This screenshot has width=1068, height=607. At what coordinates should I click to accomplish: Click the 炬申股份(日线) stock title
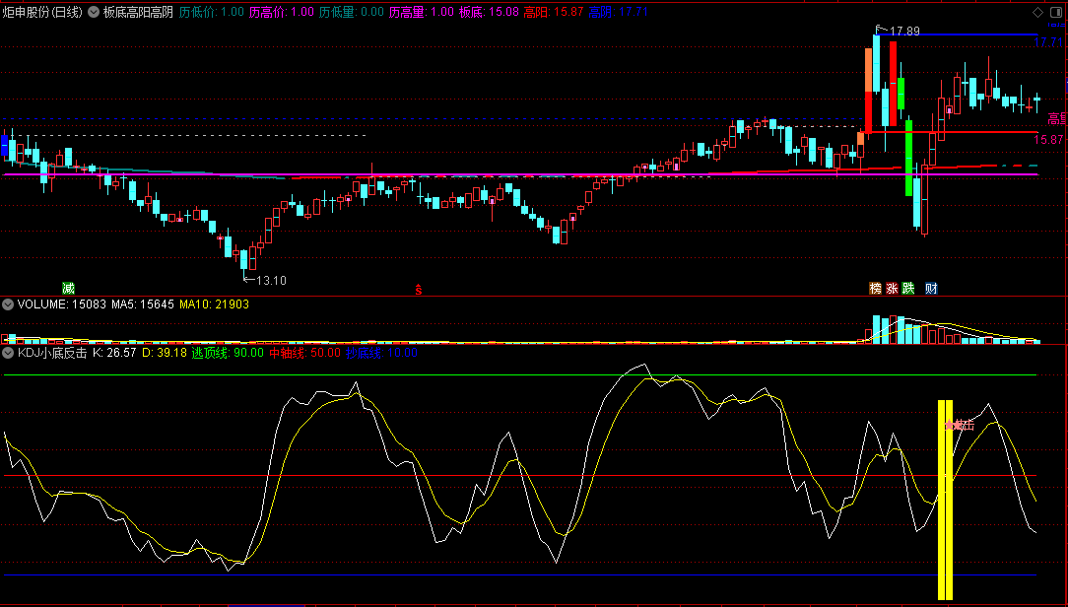point(42,12)
